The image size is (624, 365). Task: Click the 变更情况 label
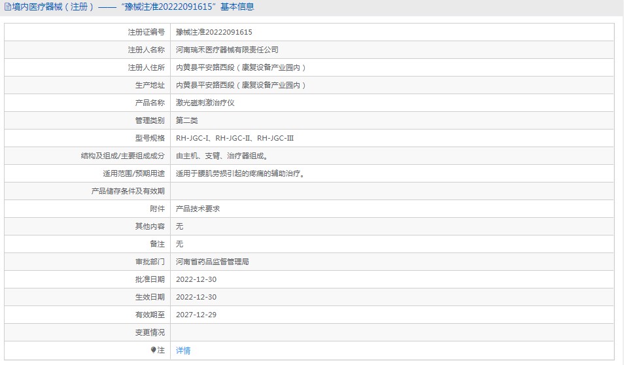pos(150,332)
